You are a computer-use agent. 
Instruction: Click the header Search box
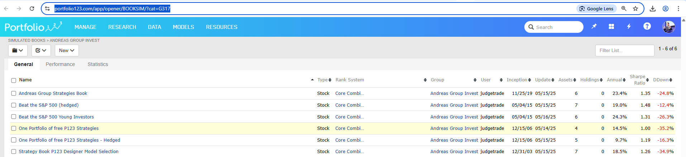(x=554, y=27)
